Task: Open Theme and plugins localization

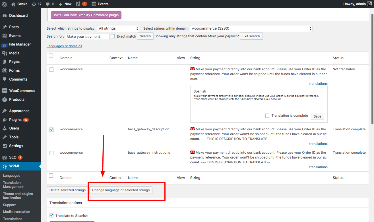Action: point(18,196)
